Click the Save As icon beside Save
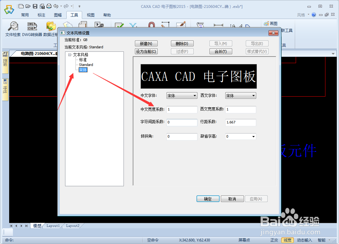This screenshot has height=244, width=339. [x=42, y=6]
